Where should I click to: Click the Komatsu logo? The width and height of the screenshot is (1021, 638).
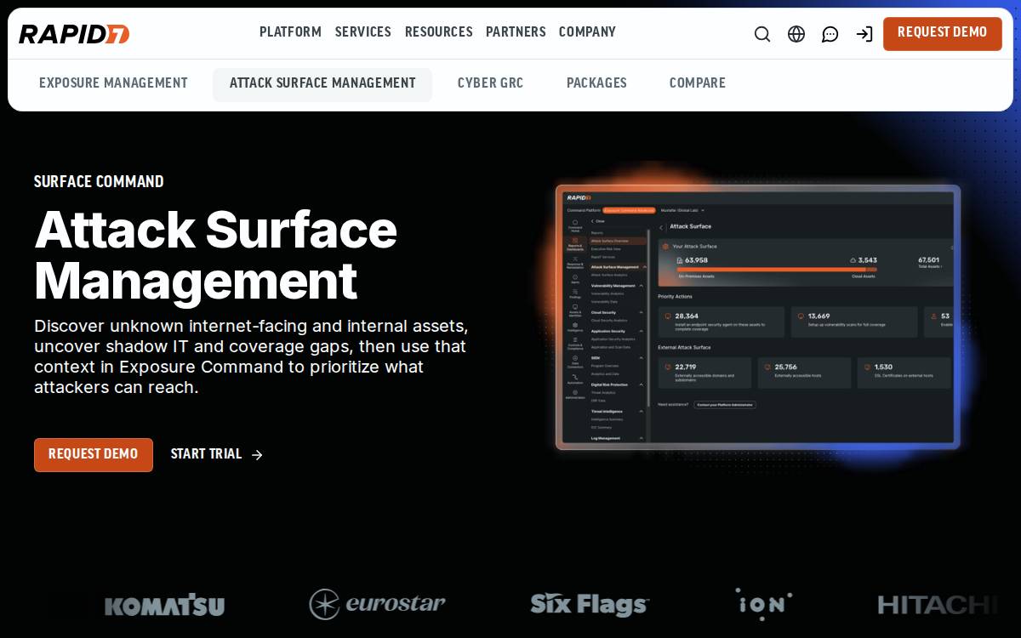(x=164, y=605)
